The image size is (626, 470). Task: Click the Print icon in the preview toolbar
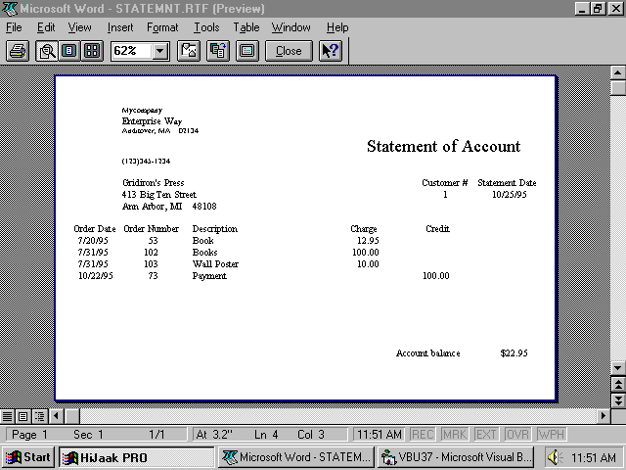tap(17, 50)
